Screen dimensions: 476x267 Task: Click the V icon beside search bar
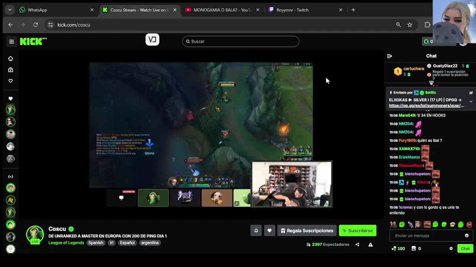point(152,40)
